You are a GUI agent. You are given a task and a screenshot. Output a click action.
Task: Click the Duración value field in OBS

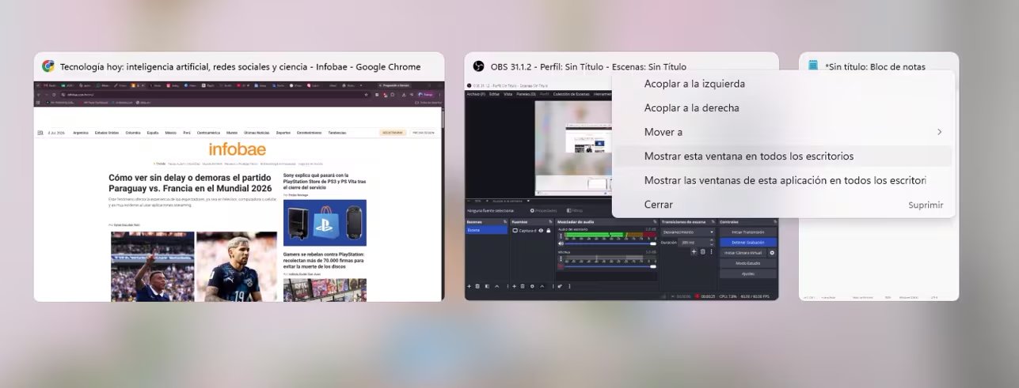697,243
